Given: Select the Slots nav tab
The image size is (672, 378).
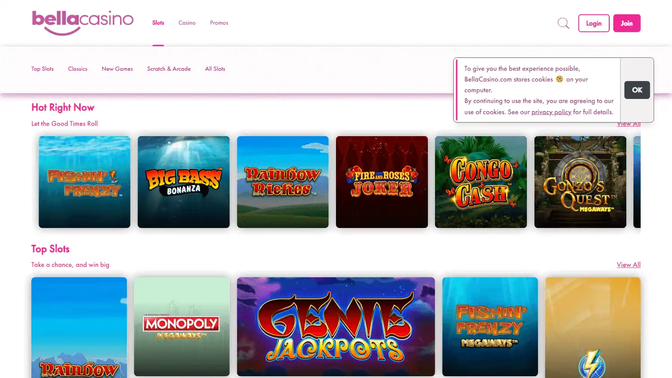Looking at the screenshot, I should [158, 23].
